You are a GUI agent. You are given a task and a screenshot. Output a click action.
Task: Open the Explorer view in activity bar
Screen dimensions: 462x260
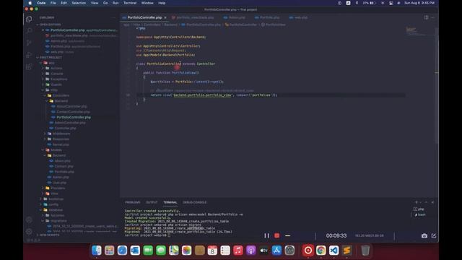[x=29, y=19]
